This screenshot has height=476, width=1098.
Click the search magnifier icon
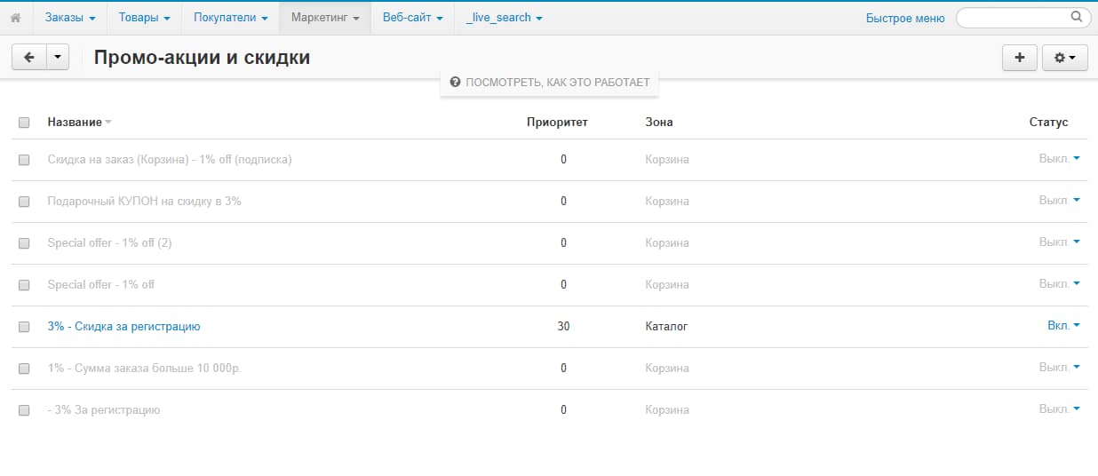pos(1077,17)
